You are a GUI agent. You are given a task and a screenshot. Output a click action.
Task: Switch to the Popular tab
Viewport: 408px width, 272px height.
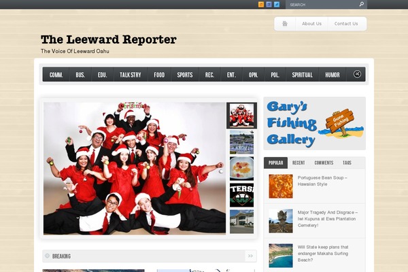(x=276, y=163)
